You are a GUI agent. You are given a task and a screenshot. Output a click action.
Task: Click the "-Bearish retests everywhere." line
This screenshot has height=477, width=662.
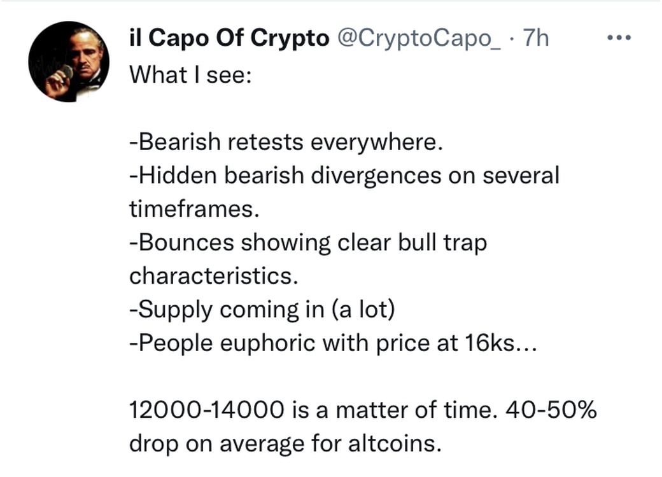(285, 142)
